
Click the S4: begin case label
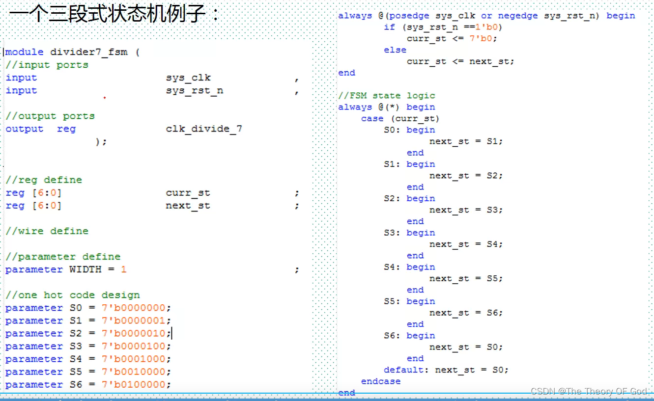click(410, 267)
